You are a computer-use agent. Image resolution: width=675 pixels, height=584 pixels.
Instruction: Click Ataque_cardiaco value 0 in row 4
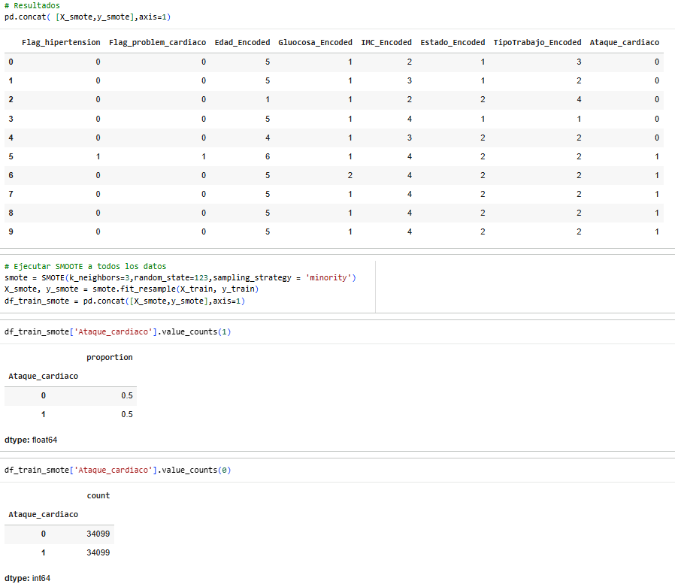pos(657,138)
